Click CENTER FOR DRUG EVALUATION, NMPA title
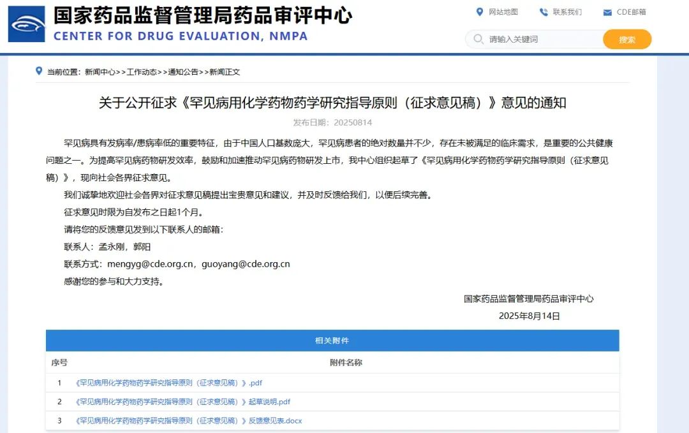689x433 pixels. [x=181, y=36]
